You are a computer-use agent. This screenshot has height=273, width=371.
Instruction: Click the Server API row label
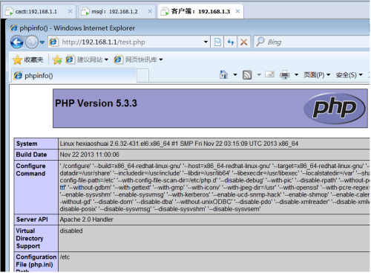click(x=32, y=219)
